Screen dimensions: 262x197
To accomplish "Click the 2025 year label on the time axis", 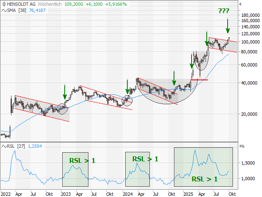I will (188, 194).
